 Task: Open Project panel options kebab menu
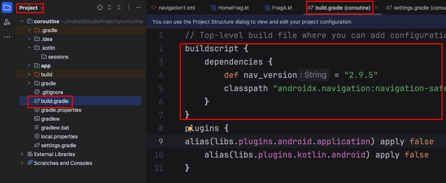(129, 8)
